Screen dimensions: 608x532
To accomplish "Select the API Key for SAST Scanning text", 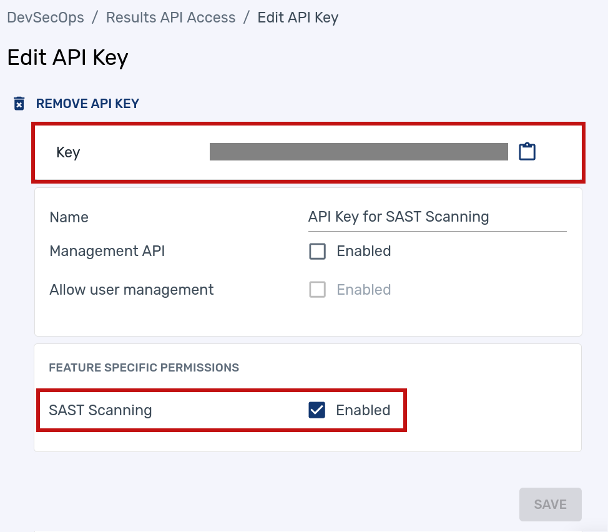I will click(398, 217).
